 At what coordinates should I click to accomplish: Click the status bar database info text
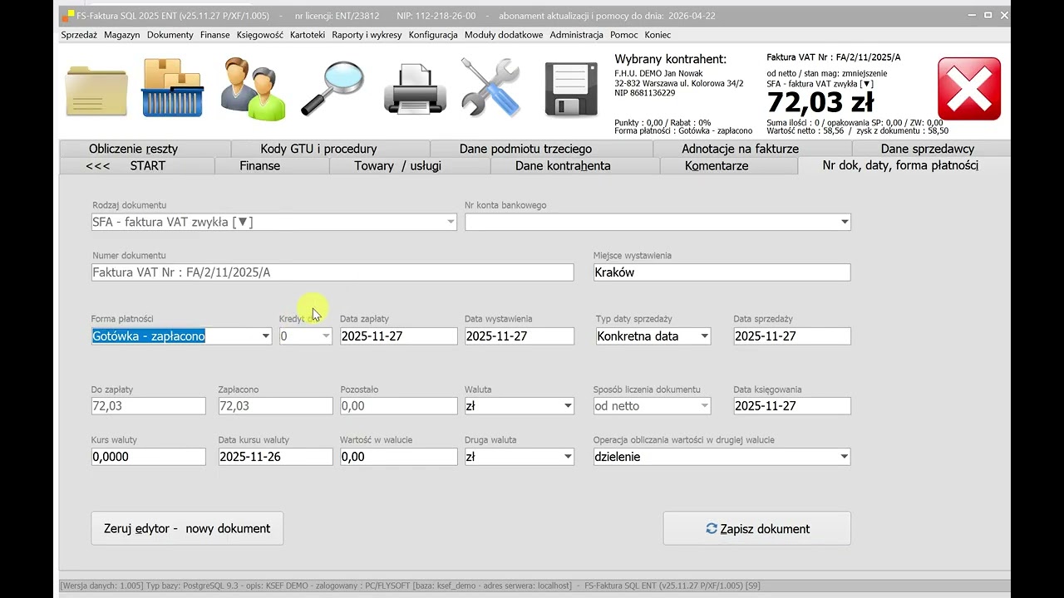[411, 586]
